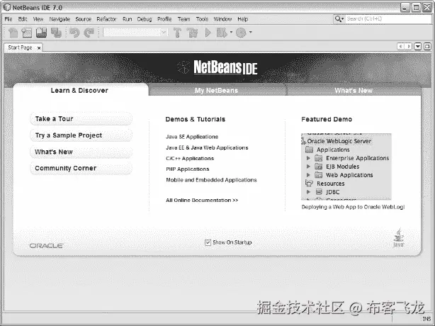Click the Clean and Build icon

192,33
